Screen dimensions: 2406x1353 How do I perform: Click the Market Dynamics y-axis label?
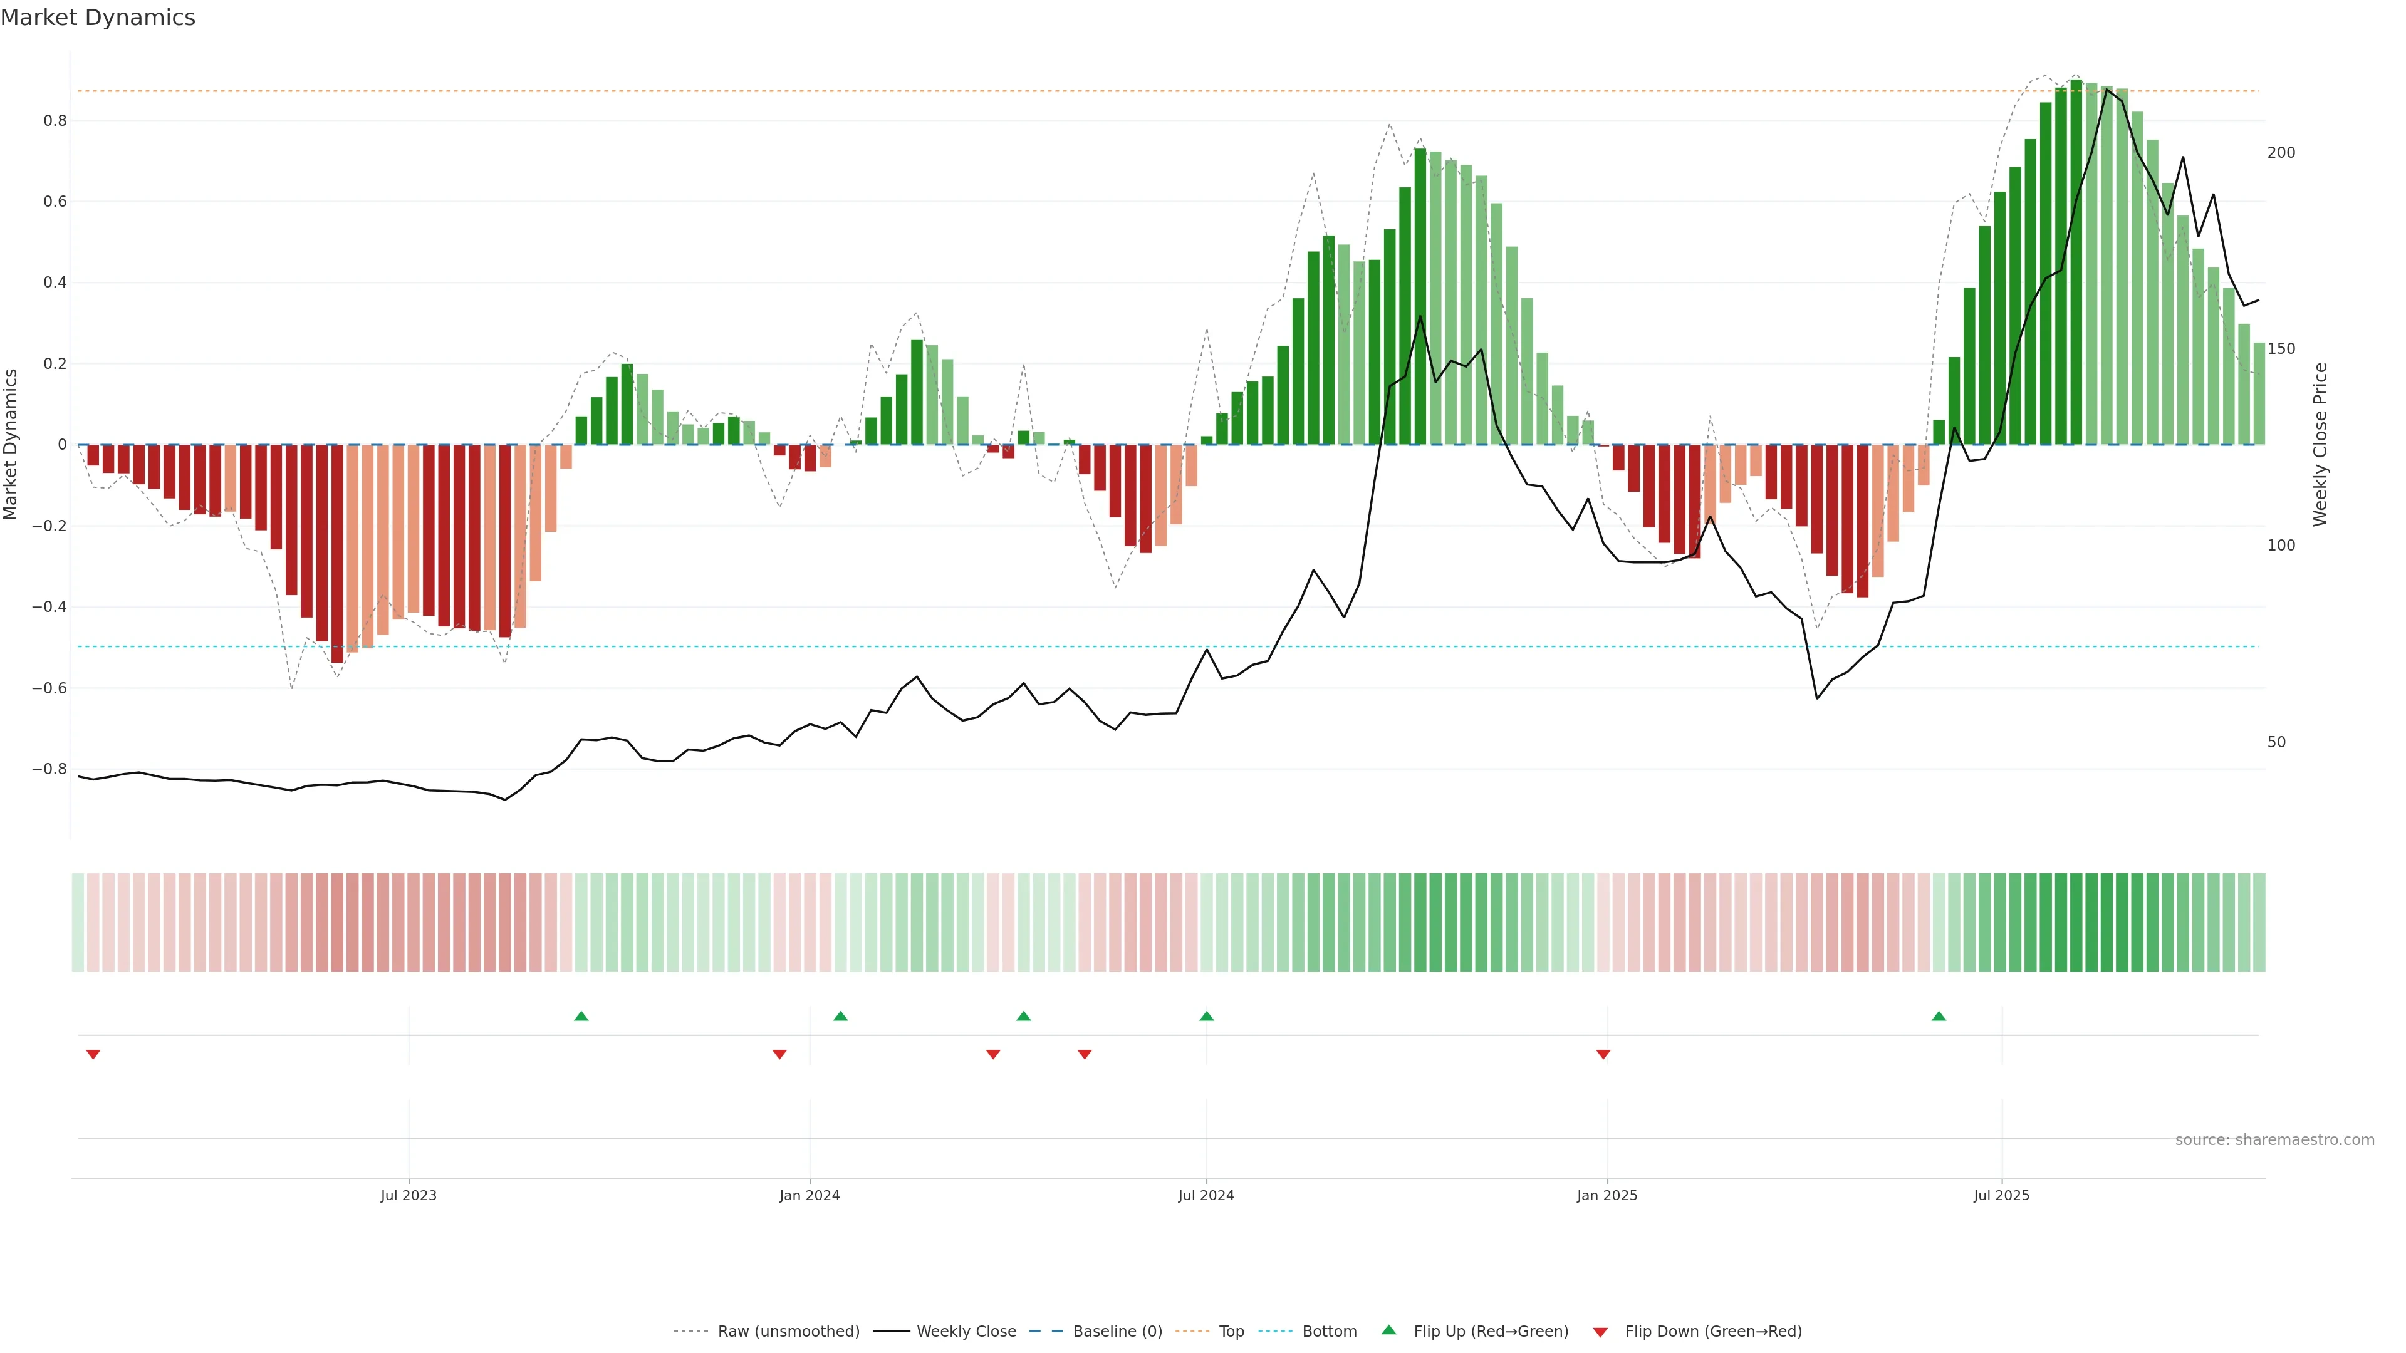[x=11, y=445]
